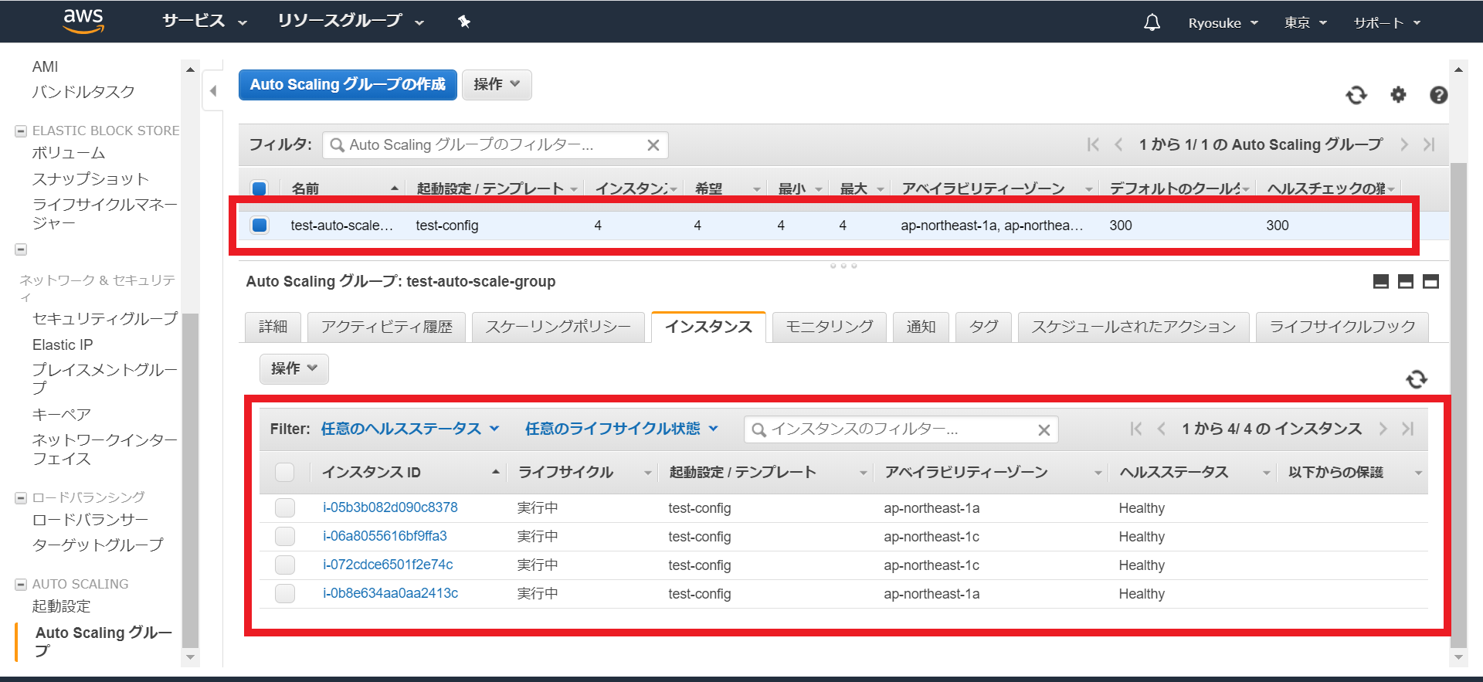Open instance link i-0b8e634aa0aa2413c
Screen dimensions: 1483x682
390,593
